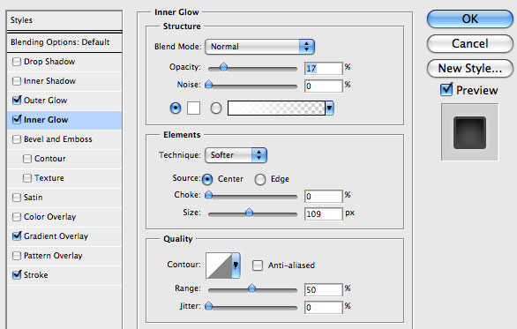Image resolution: width=517 pixels, height=329 pixels.
Task: Click the Opacity value field
Action: click(324, 69)
